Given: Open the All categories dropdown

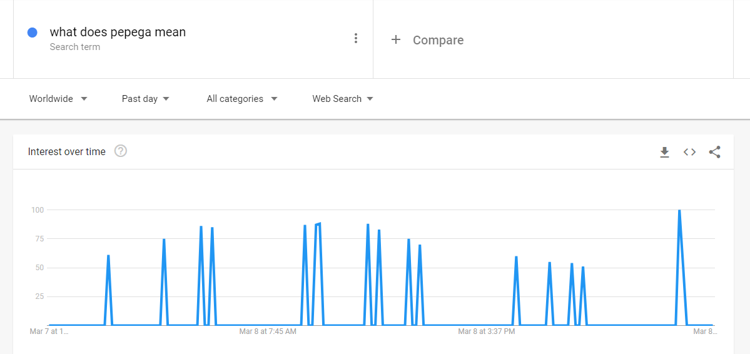Looking at the screenshot, I should pos(242,99).
